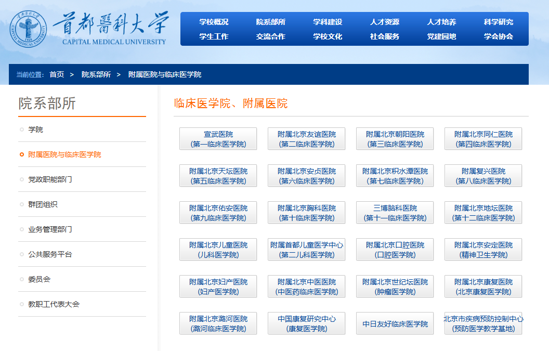Click the 附属北京同仁医院 button

pyautogui.click(x=483, y=138)
